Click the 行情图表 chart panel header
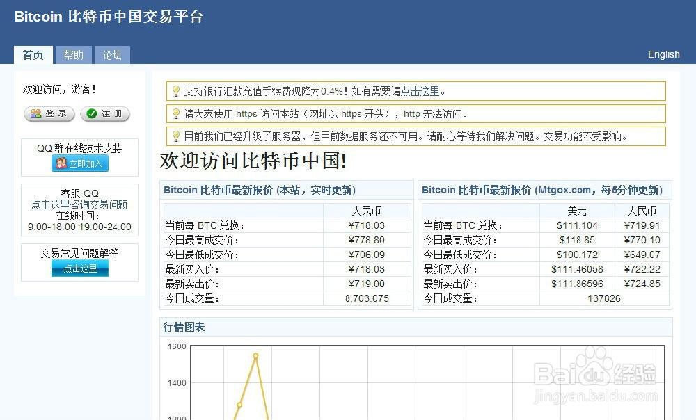Viewport: 696px width, 420px height. click(184, 327)
